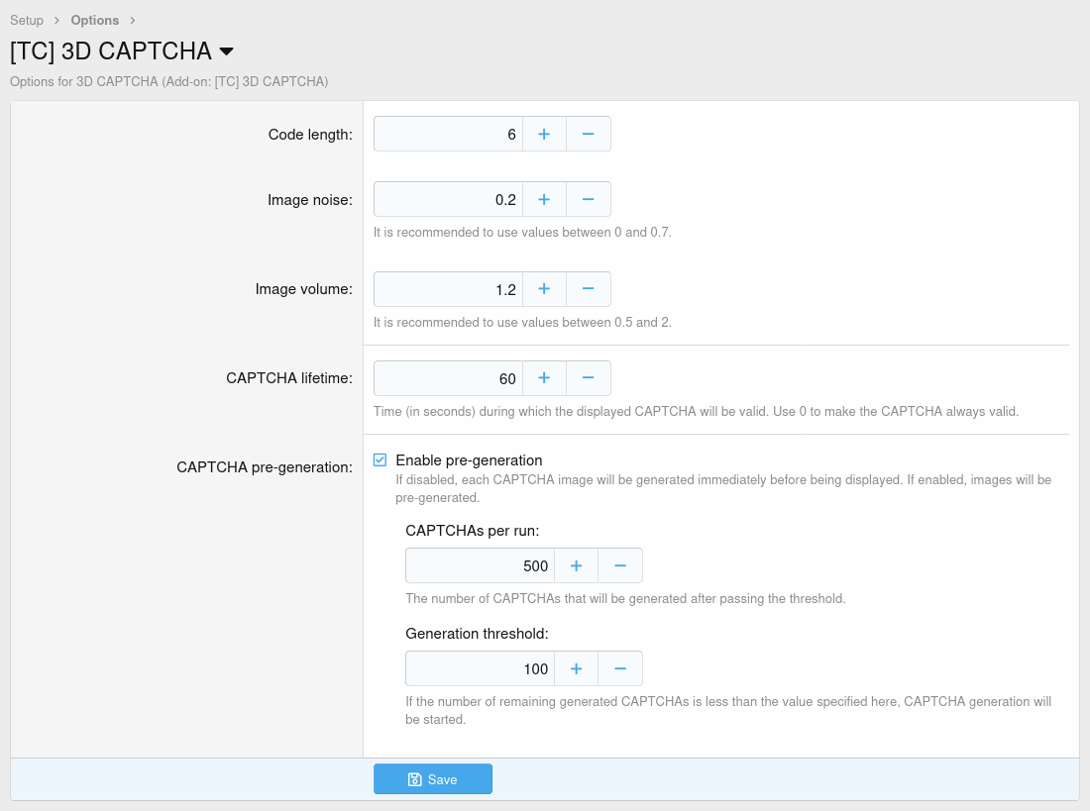Focus the Code length input field
1090x811 pixels.
[x=448, y=134]
